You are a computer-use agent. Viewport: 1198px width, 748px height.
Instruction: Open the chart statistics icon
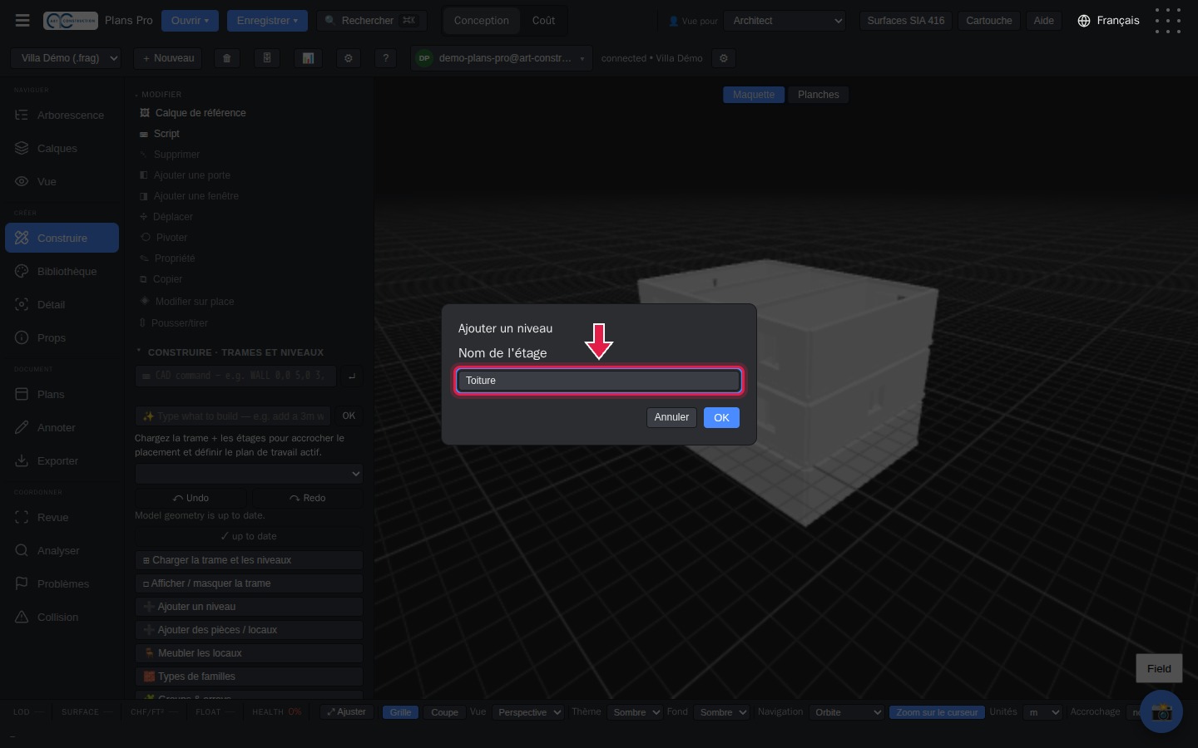pos(308,58)
